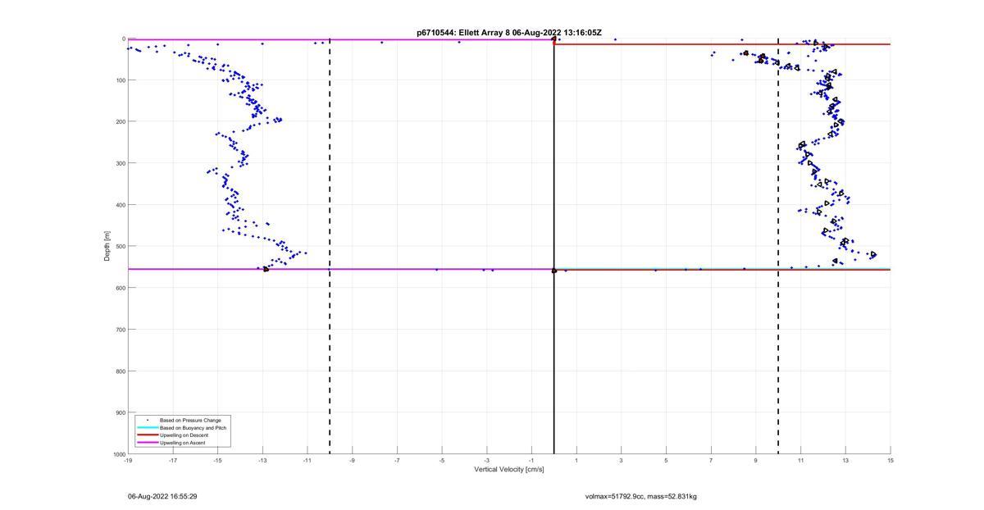Click y-axis tick label "300"
Image resolution: width=984 pixels, height=510 pixels.
coord(120,163)
